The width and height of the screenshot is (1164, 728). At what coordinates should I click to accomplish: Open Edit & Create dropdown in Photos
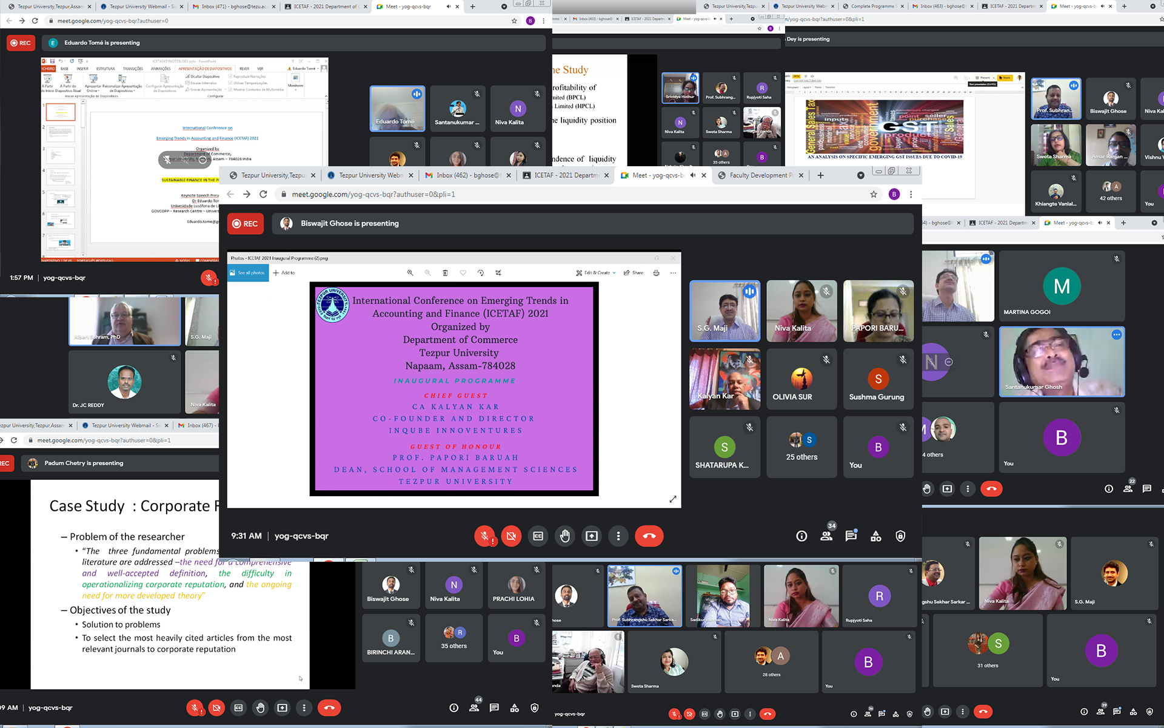tap(595, 273)
